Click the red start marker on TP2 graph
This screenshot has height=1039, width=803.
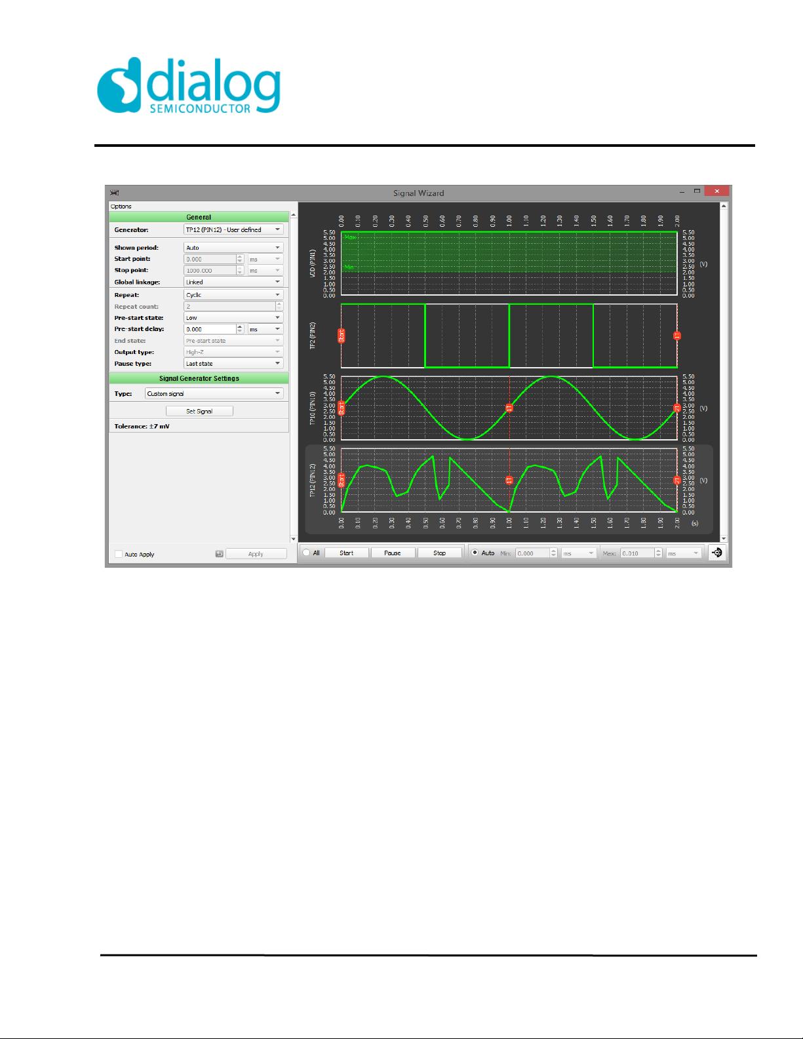coord(341,336)
